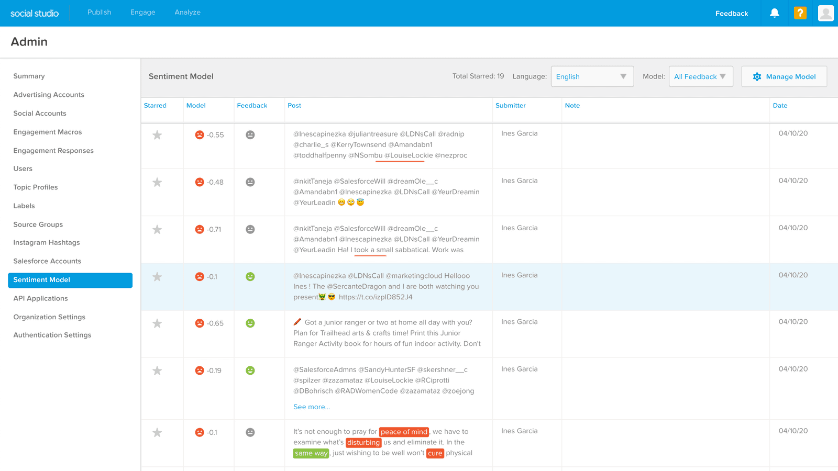Star the post scored -0.48

pyautogui.click(x=157, y=182)
